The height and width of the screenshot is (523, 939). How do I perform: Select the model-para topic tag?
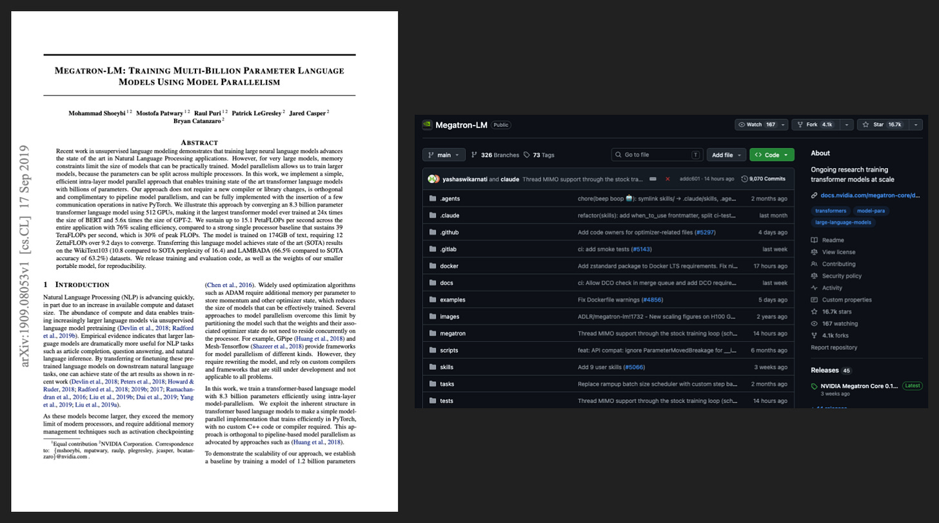(x=871, y=211)
